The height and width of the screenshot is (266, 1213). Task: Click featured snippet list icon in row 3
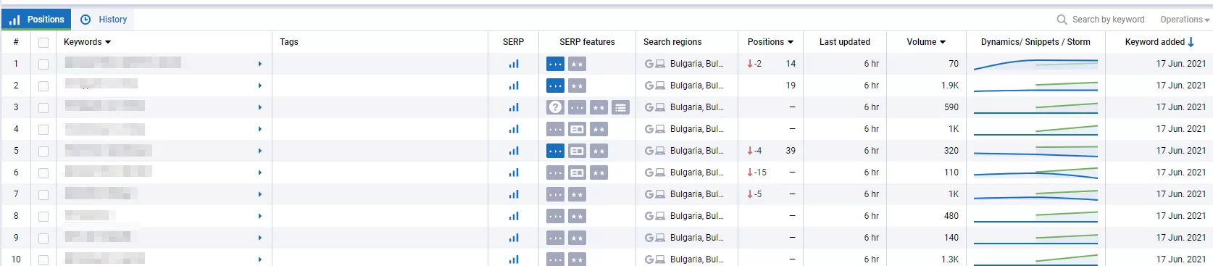pos(620,107)
